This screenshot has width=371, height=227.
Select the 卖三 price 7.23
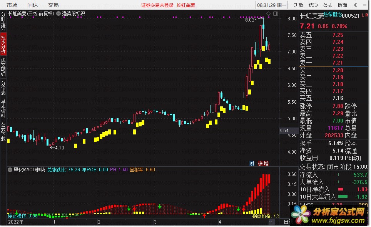tap(338, 49)
